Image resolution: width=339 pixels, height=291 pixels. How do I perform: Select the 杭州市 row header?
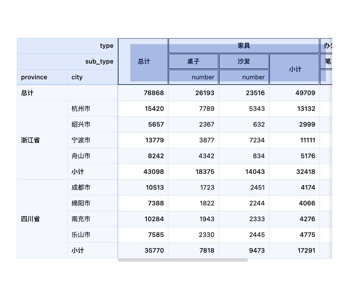tap(93, 109)
